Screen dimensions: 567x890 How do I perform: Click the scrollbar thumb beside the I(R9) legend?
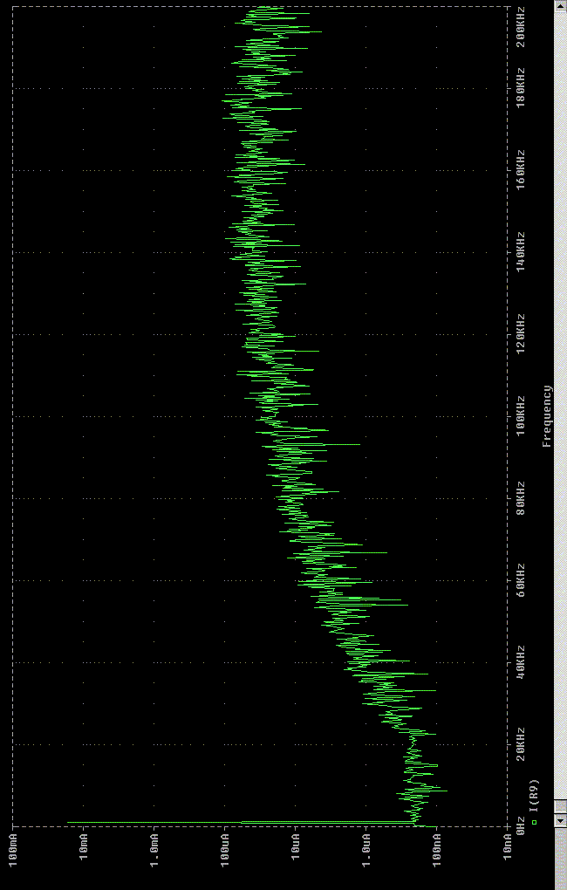coord(560,806)
